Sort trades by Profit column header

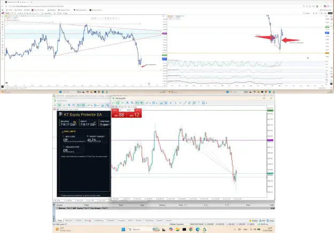point(272,205)
